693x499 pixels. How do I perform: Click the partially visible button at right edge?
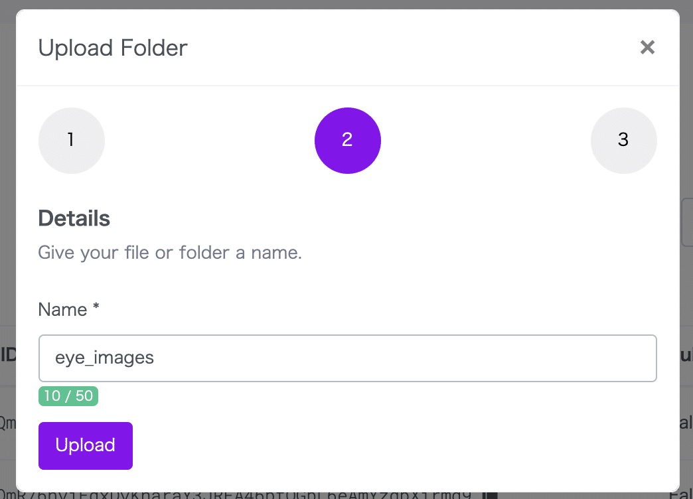[x=687, y=222]
